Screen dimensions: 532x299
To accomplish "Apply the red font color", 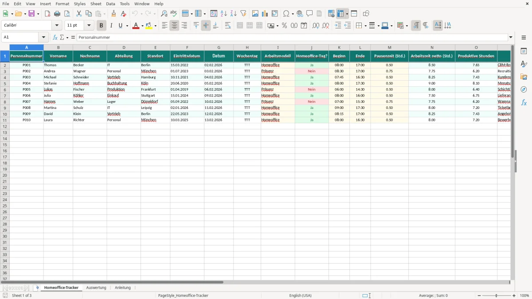I will (x=136, y=26).
